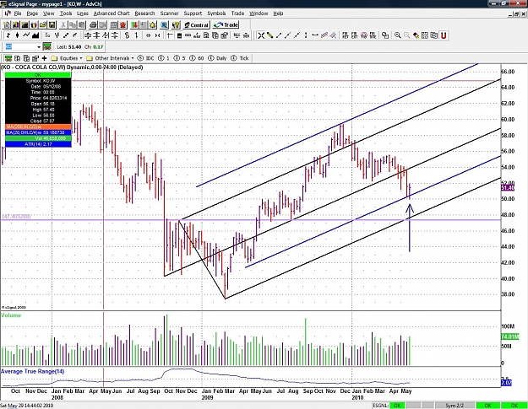
Task: Click the orange MA(200) legend swatch
Action: click(38, 126)
